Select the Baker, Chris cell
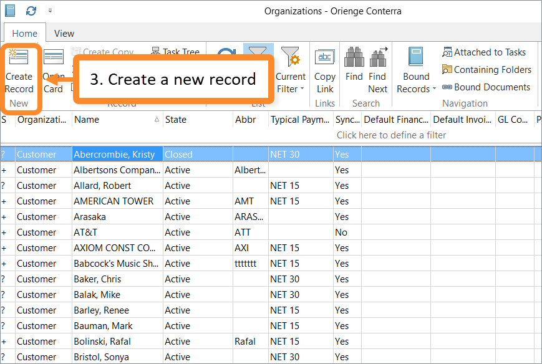The height and width of the screenshot is (364, 542). pyautogui.click(x=117, y=279)
